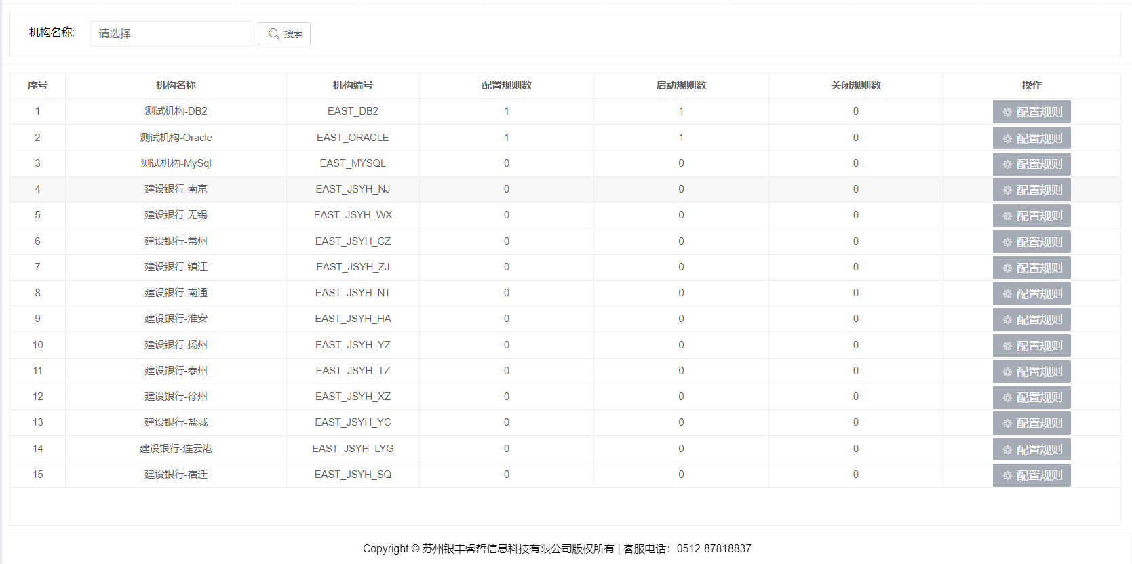
Task: Click 配置规则 for 建设银行-泰州
Action: [1032, 371]
